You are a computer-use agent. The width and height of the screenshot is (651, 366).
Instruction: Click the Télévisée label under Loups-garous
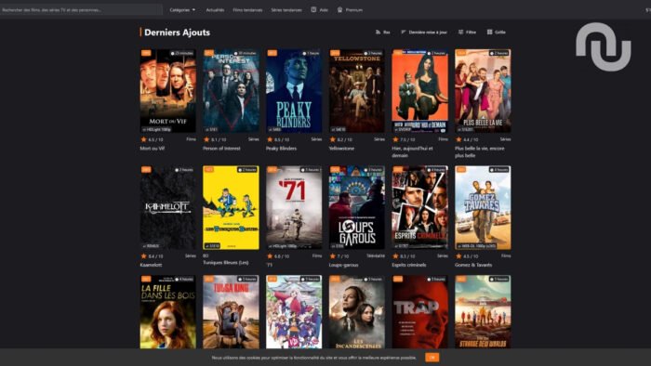tap(376, 255)
